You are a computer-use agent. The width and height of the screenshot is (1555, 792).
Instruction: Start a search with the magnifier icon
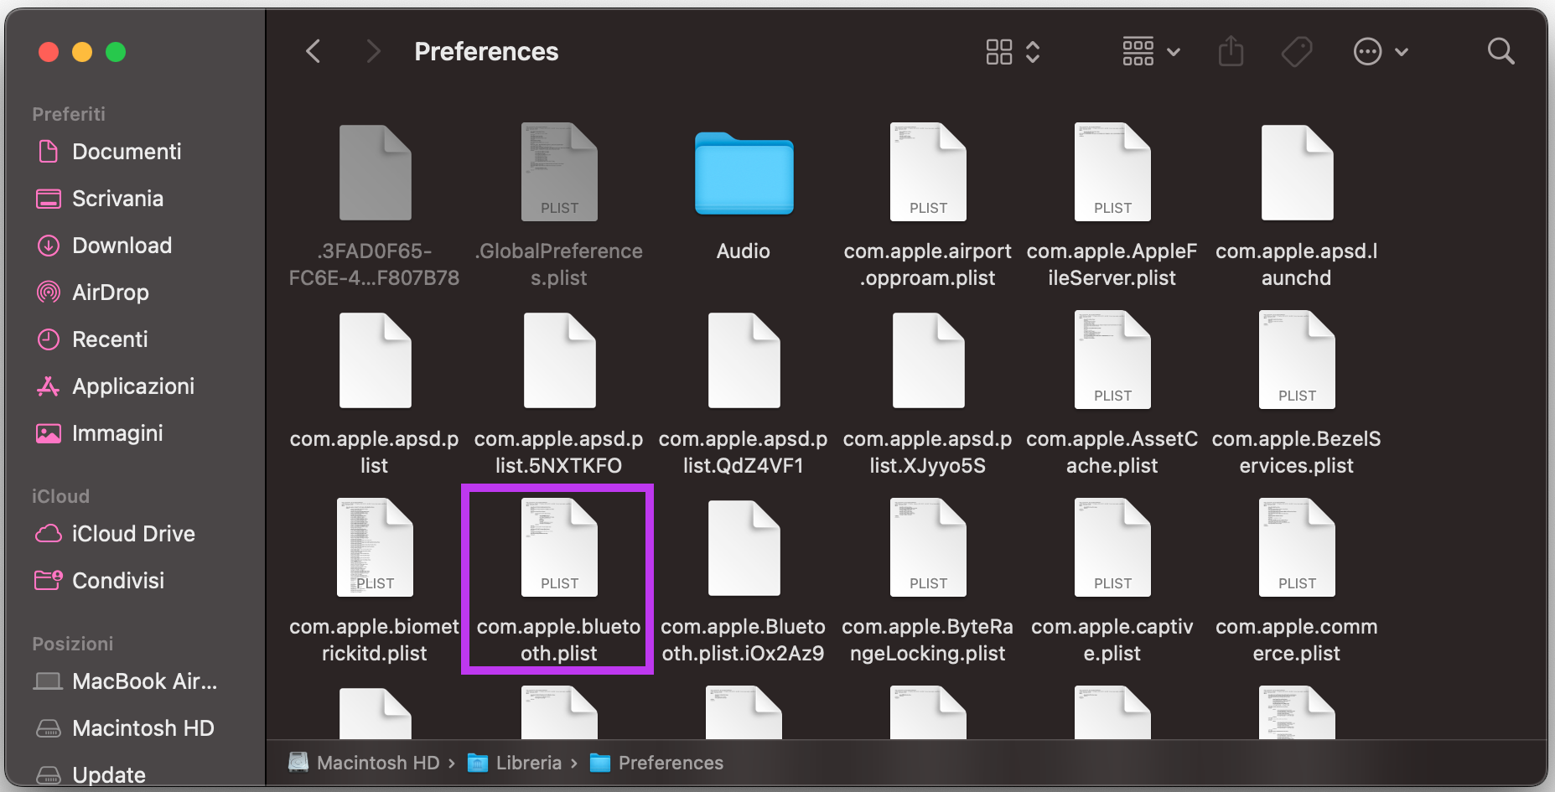click(x=1501, y=51)
